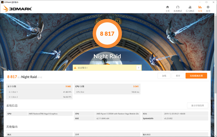Viewport: 217px width, 137px height.
Task: Click the SystemInfo version v5.25.802
Action: coord(168,118)
